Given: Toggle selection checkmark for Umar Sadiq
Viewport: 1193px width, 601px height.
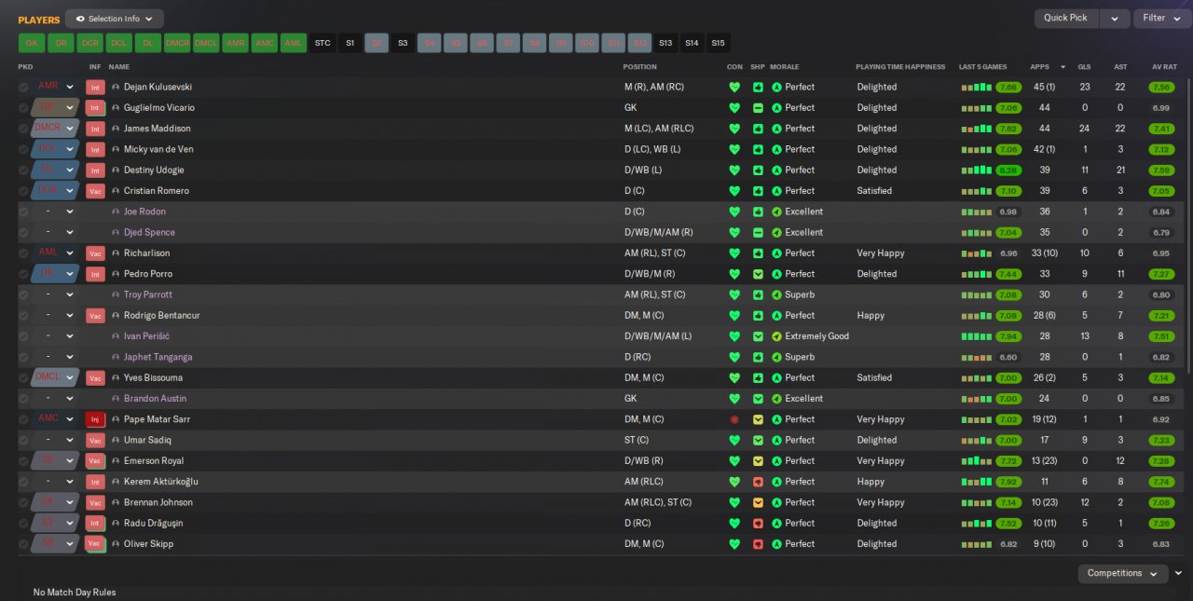Looking at the screenshot, I should [x=23, y=440].
